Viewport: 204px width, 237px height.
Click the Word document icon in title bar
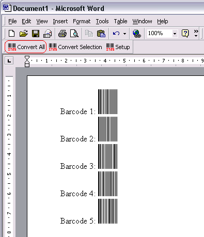point(7,8)
